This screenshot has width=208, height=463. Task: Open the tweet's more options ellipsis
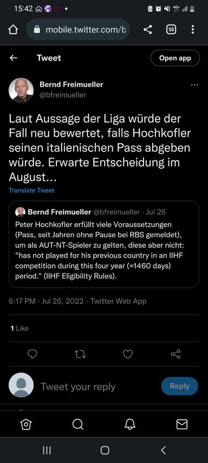(x=194, y=85)
